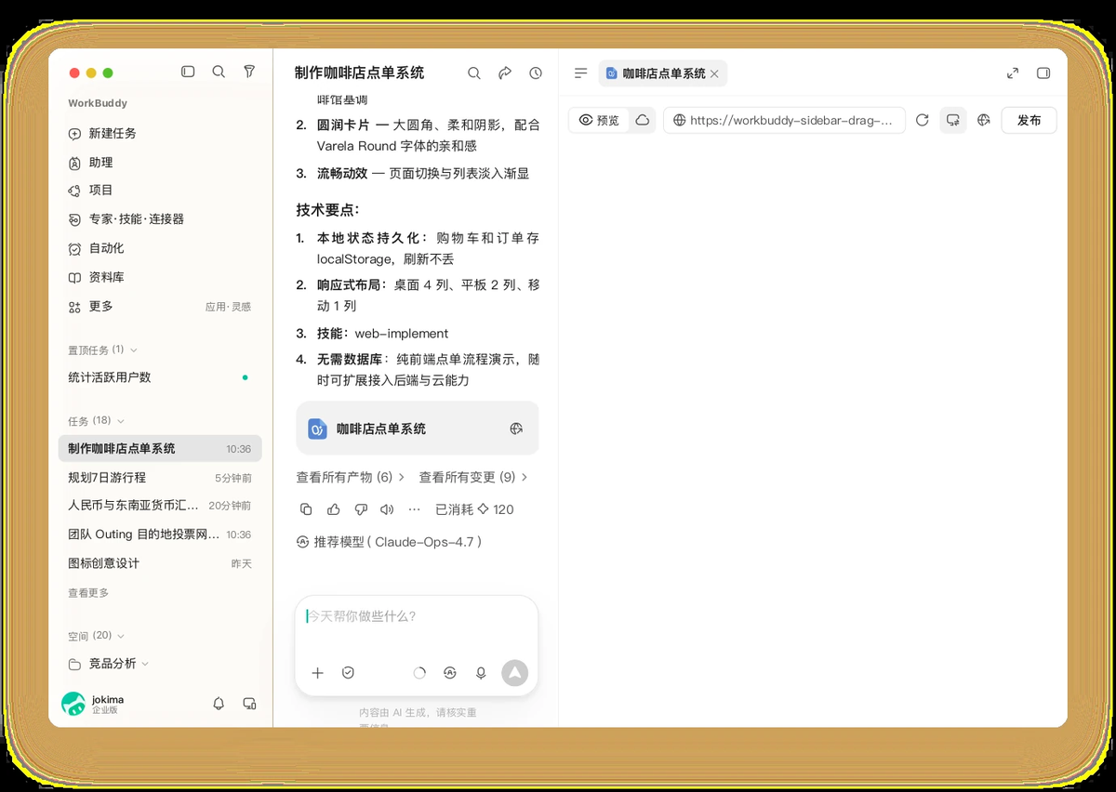Search within the 制作咖啡店点单系统 conversation
1116x792 pixels.
tap(474, 73)
